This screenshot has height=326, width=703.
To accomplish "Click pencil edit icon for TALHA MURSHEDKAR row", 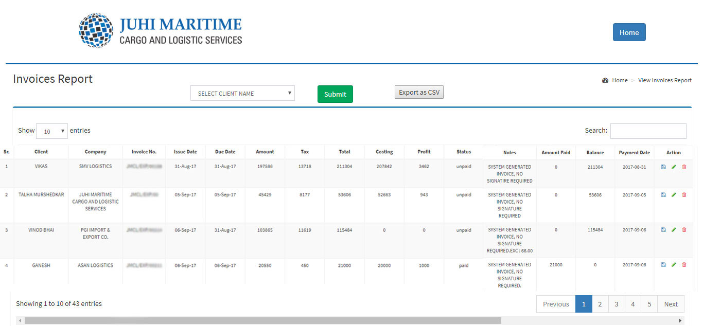I will (x=674, y=195).
